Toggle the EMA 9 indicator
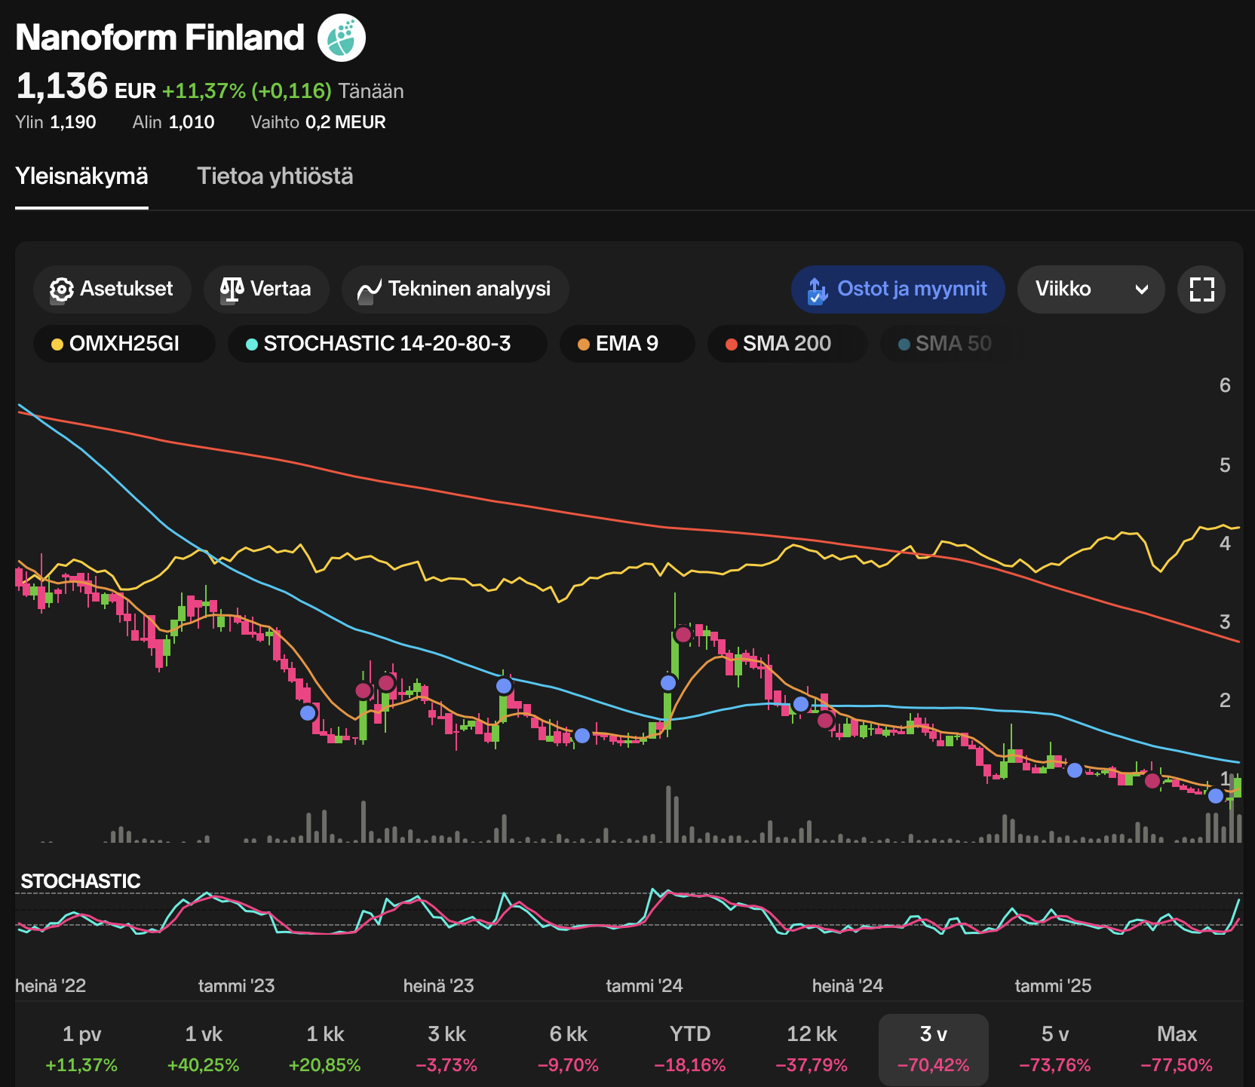The image size is (1255, 1087). click(627, 344)
